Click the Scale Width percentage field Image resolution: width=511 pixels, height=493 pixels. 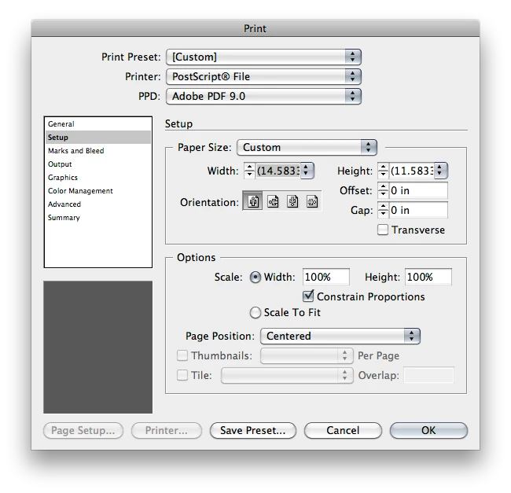pyautogui.click(x=326, y=277)
